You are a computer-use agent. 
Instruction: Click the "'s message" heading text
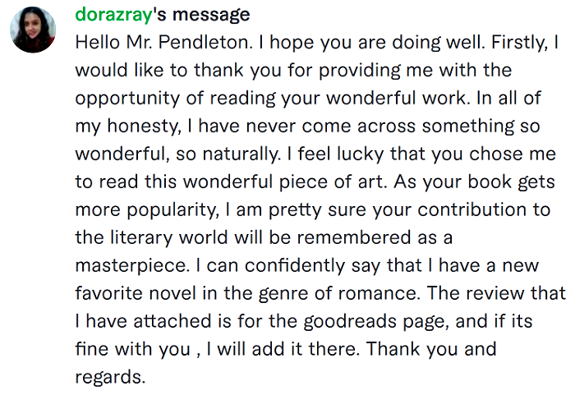201,15
